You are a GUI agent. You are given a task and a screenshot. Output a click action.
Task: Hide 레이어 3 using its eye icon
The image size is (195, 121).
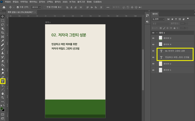[153, 38]
